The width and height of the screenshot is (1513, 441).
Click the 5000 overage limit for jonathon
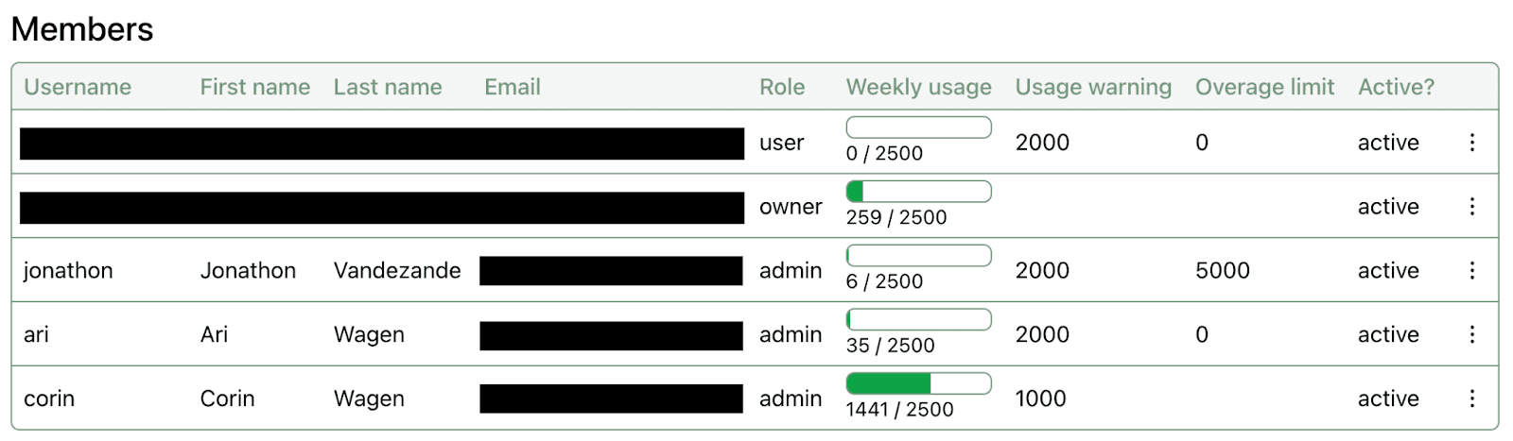(1222, 271)
